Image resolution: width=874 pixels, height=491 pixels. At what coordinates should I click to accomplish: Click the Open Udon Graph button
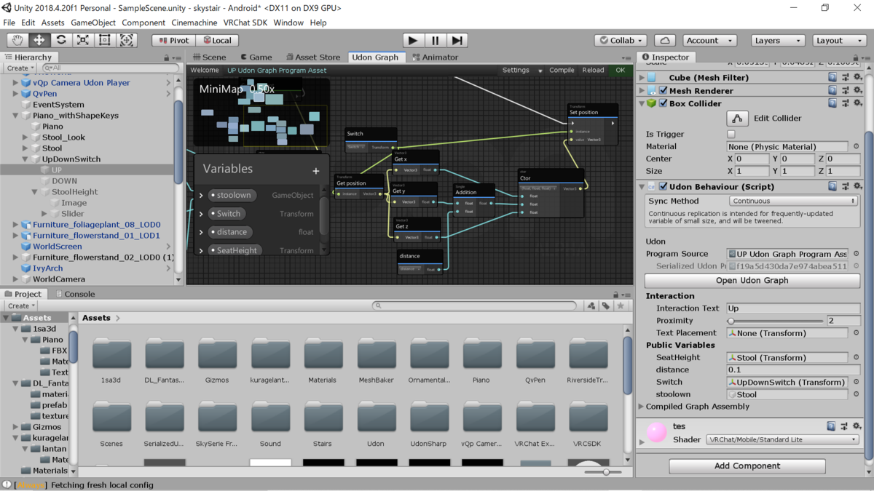[752, 280]
